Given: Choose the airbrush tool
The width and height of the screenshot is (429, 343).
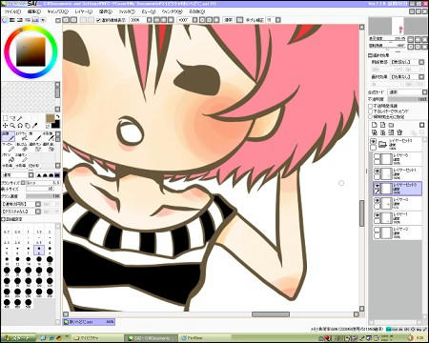Looking at the screenshot, I should click(x=22, y=136).
